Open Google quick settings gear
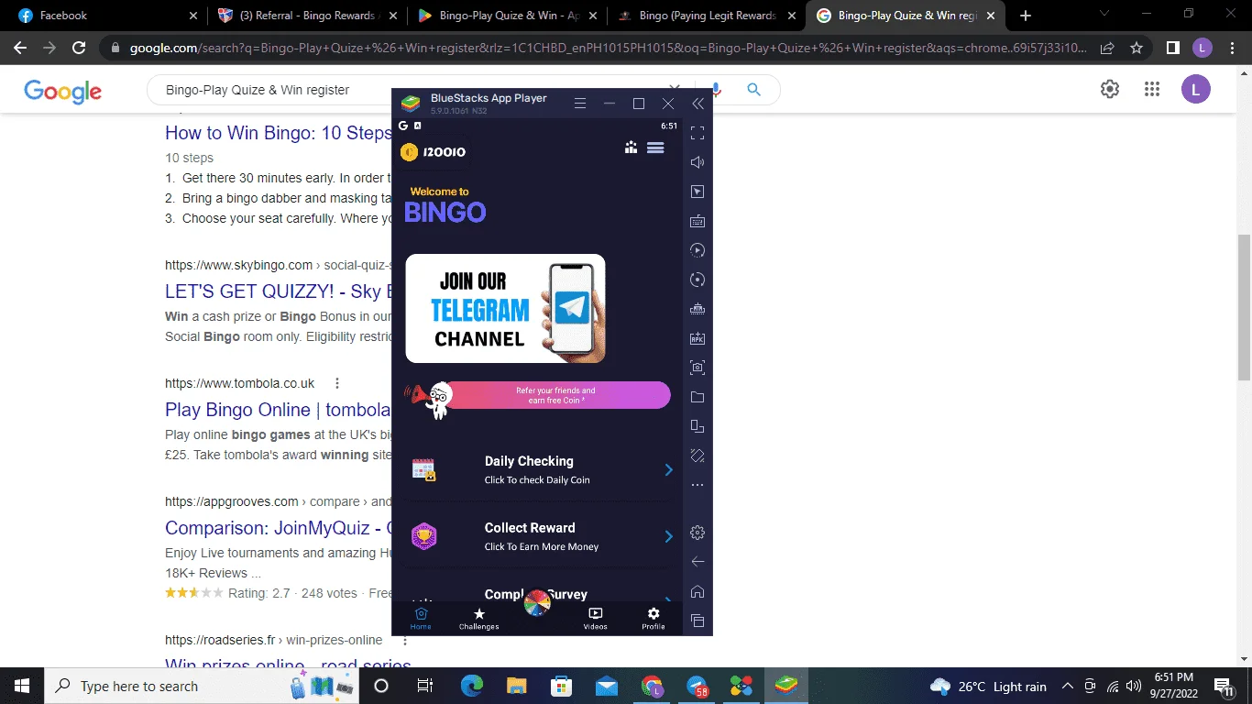The height and width of the screenshot is (704, 1252). pyautogui.click(x=1110, y=89)
